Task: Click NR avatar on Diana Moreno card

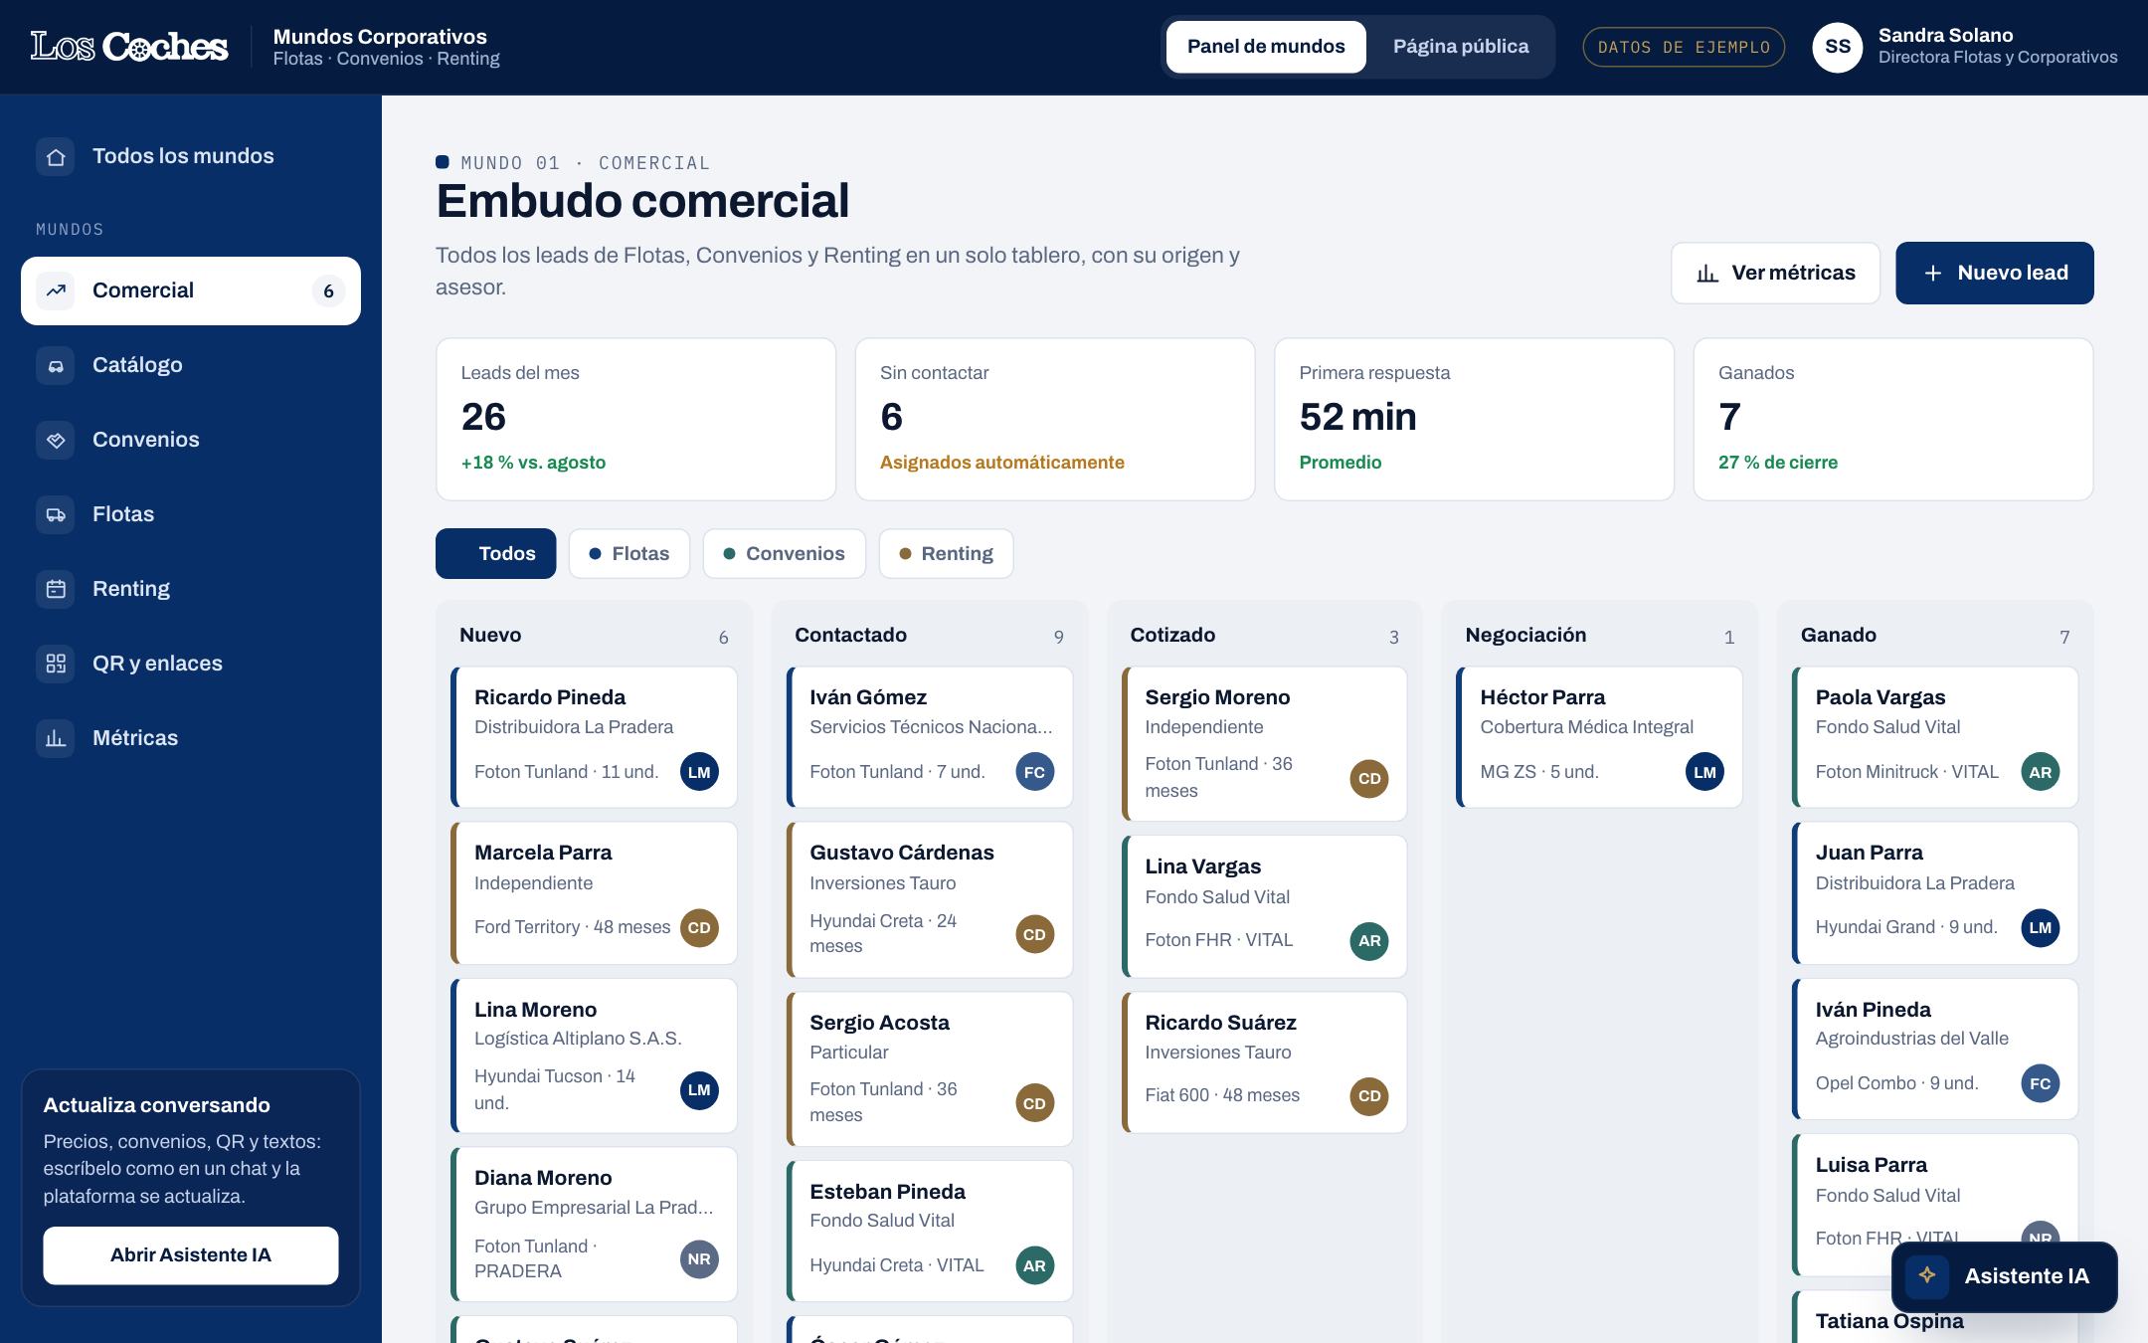Action: pyautogui.click(x=699, y=1259)
